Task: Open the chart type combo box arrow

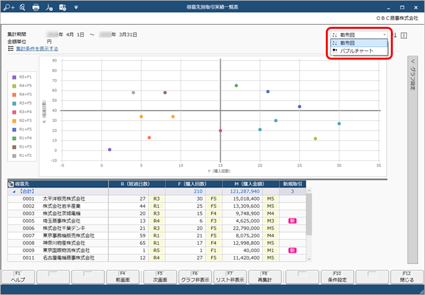Action: [x=384, y=35]
